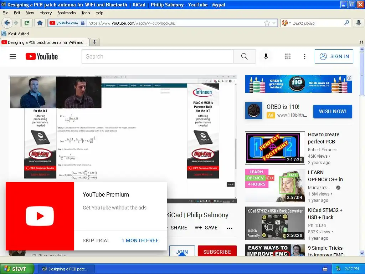Click the 2:27 PM taskbar clock
The width and height of the screenshot is (365, 274).
pyautogui.click(x=352, y=269)
